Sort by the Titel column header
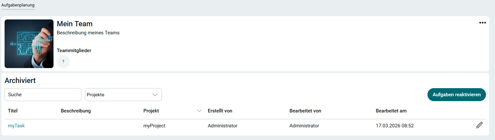Image resolution: width=495 pixels, height=140 pixels. (13, 111)
